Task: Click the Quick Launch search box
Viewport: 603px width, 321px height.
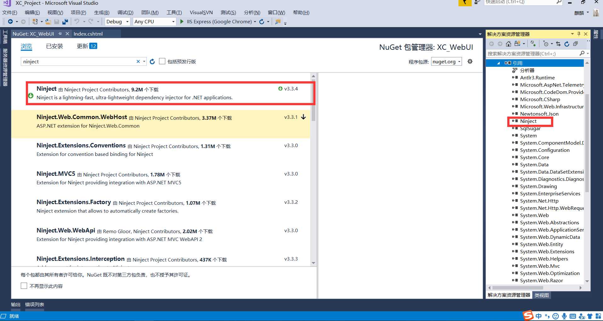Action: pyautogui.click(x=523, y=2)
